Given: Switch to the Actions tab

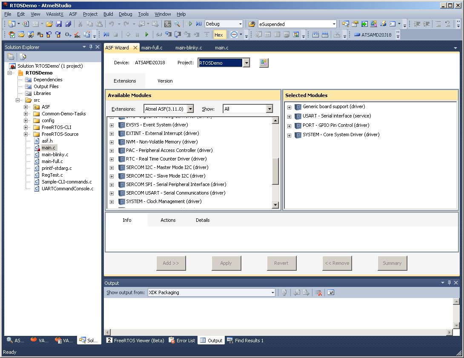Looking at the screenshot, I should click(168, 220).
